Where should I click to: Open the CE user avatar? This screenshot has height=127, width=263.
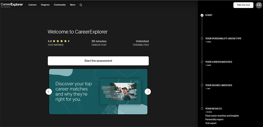[x=259, y=5]
